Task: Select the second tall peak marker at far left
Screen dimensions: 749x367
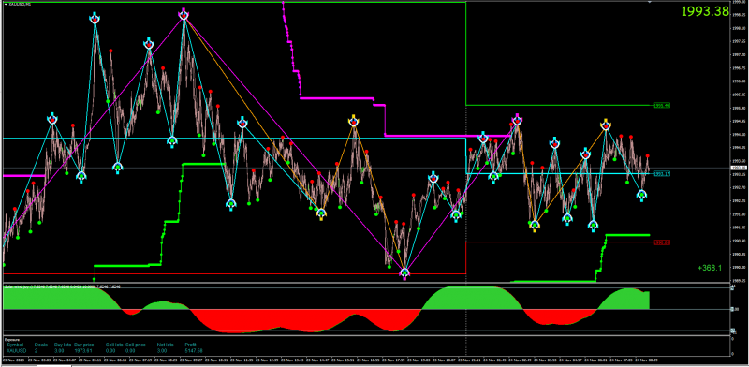Action: tap(95, 19)
